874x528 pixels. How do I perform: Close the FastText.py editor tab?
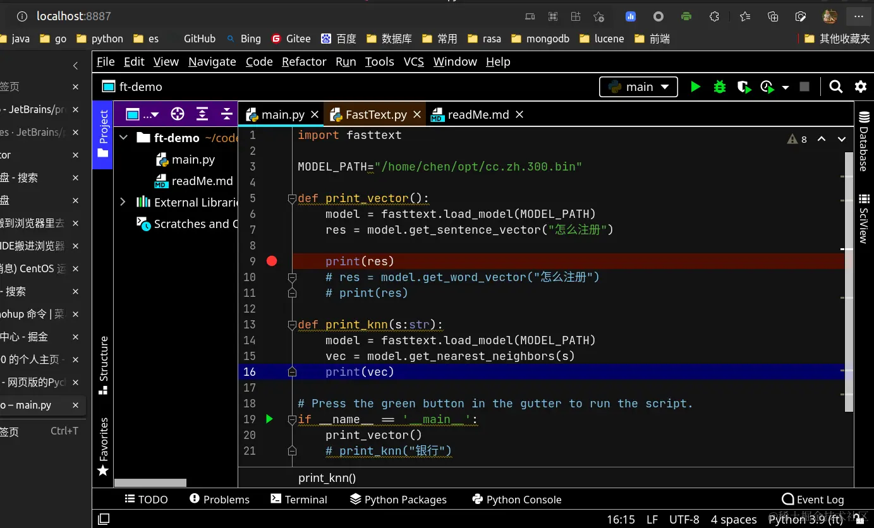pos(417,114)
